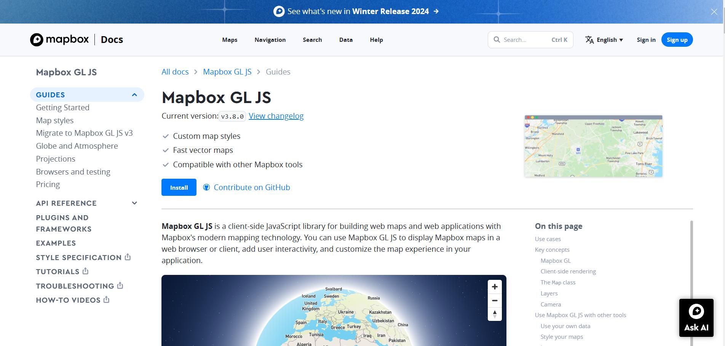
Task: Open the Help menu
Action: pyautogui.click(x=376, y=40)
